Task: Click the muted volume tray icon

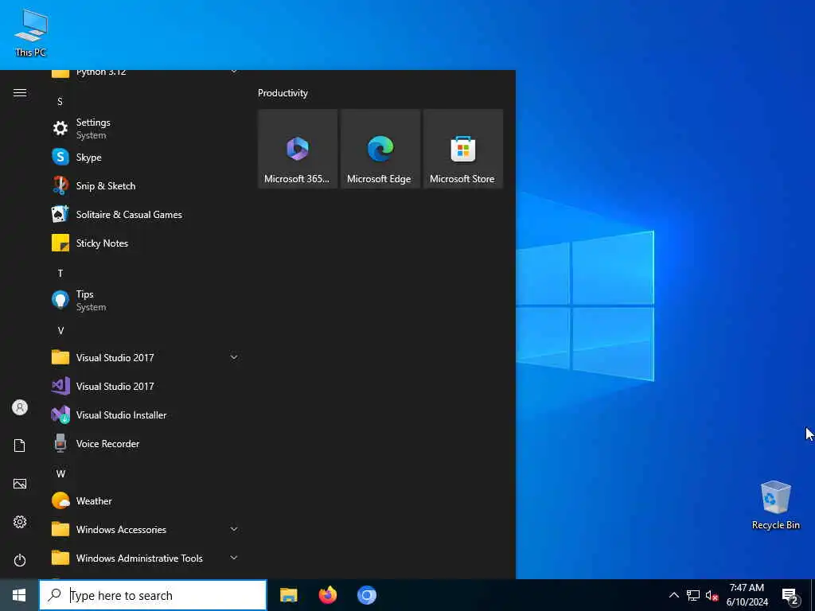Action: tap(712, 595)
